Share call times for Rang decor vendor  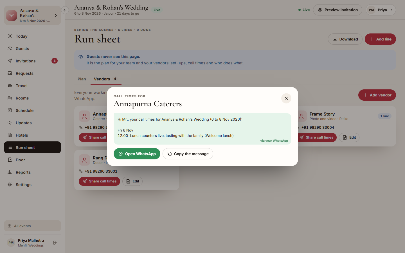point(99,181)
